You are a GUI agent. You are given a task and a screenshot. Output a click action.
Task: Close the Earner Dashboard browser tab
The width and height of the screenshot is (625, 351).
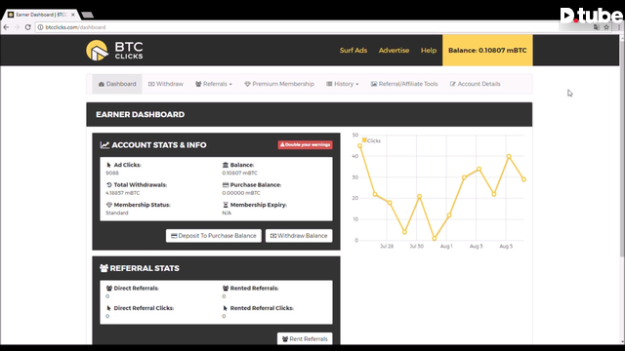[x=73, y=15]
